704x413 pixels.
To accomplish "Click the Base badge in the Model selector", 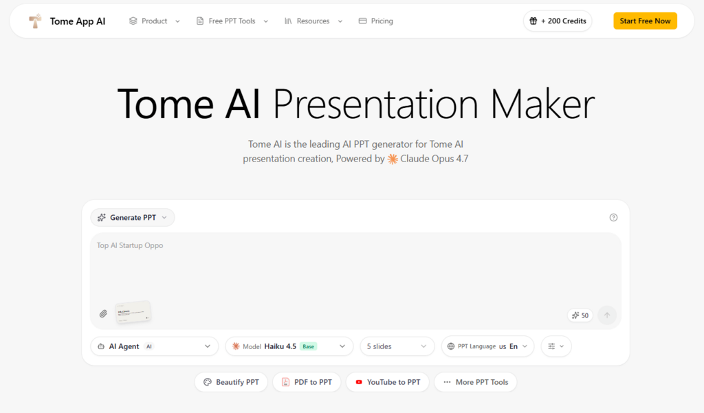I will pyautogui.click(x=309, y=346).
